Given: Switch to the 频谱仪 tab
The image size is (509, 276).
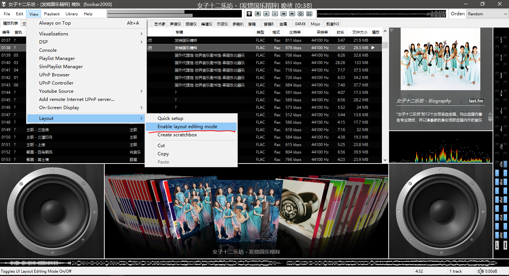Looking at the screenshot, I should [191, 24].
